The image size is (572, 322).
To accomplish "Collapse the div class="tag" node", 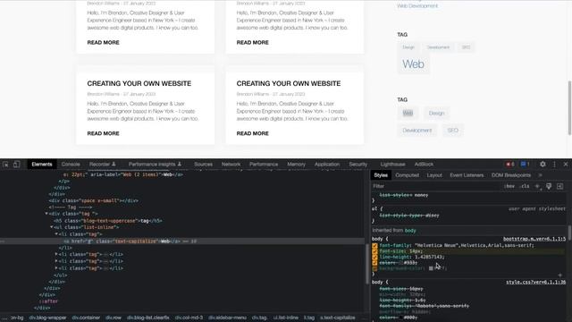I will [x=46, y=214].
